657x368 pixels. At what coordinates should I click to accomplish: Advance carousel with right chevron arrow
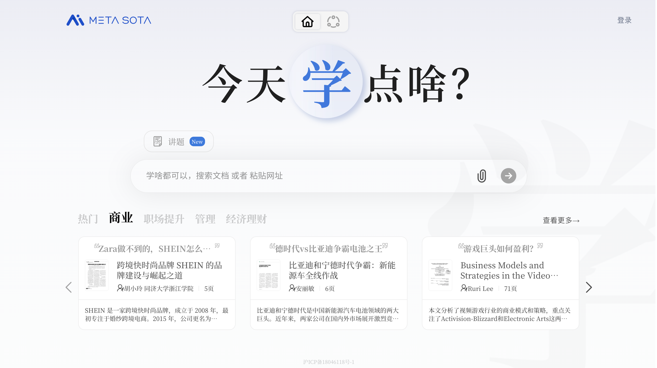[589, 287]
